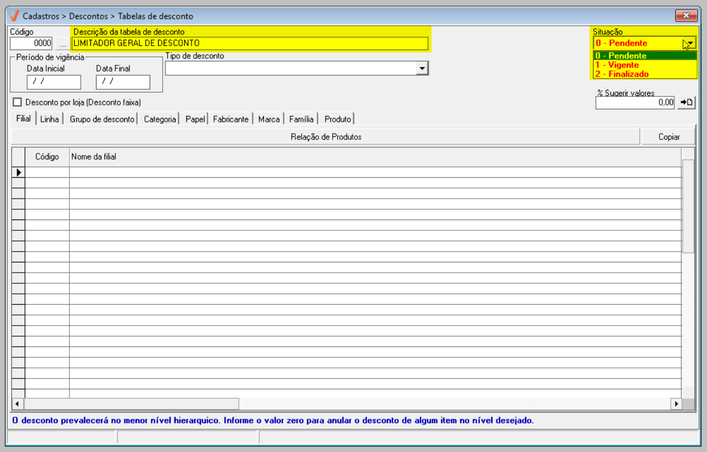Enable Desconto por loja checkbox
Viewport: 707px width, 452px height.
17,102
